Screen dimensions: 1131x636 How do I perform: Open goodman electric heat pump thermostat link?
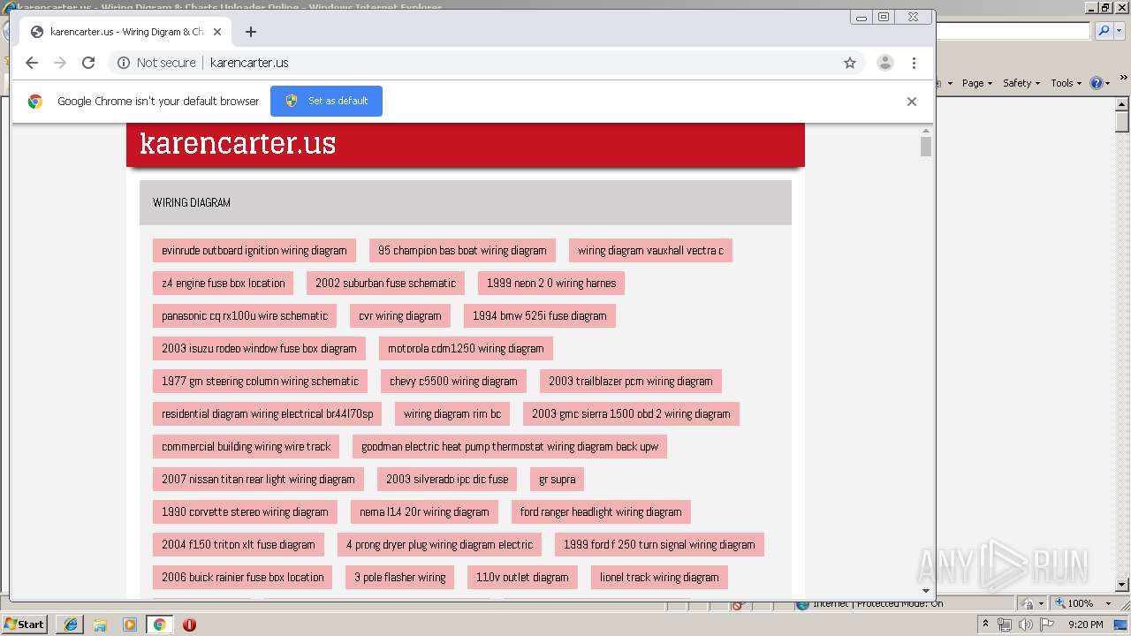[x=510, y=447]
